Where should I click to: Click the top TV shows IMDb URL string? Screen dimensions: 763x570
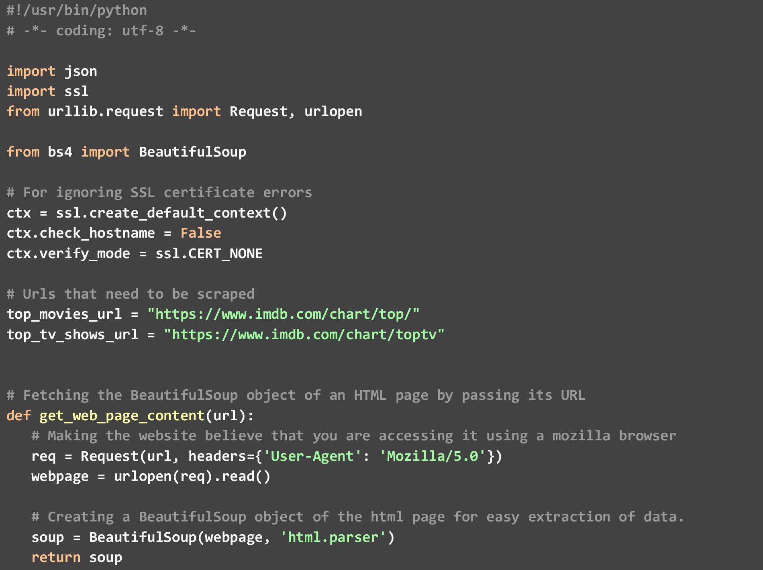pyautogui.click(x=304, y=334)
